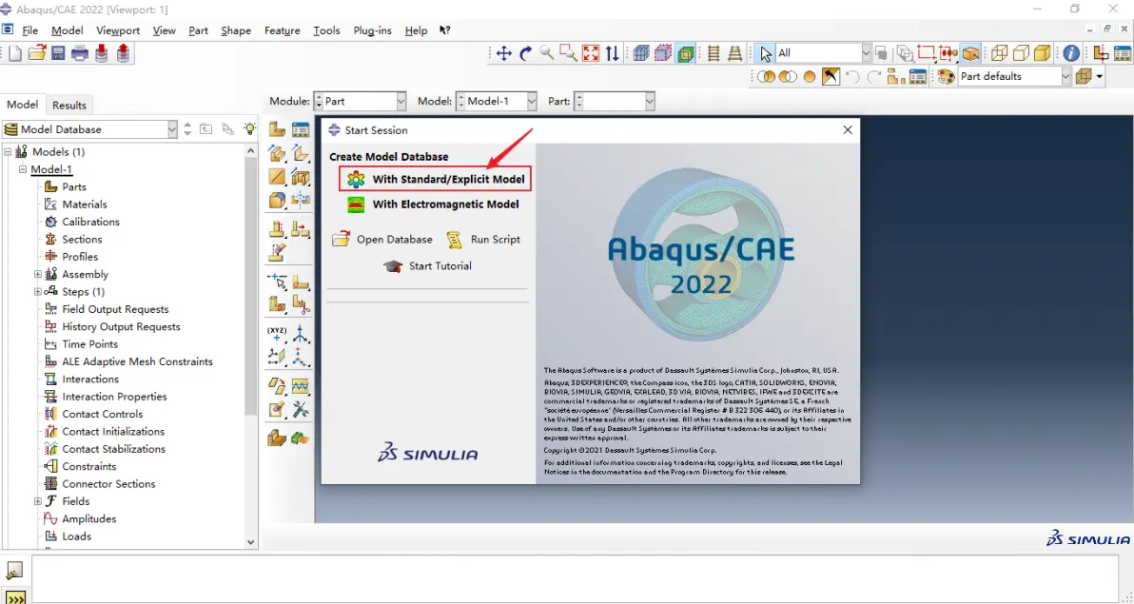
Task: Click the eraser-on-block toolbox icon
Action: point(277,253)
